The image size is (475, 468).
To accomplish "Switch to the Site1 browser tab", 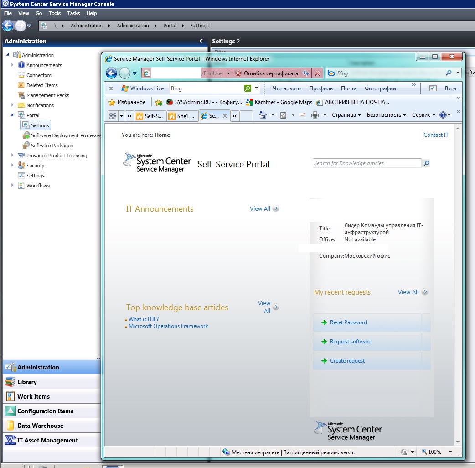I will coord(182,116).
